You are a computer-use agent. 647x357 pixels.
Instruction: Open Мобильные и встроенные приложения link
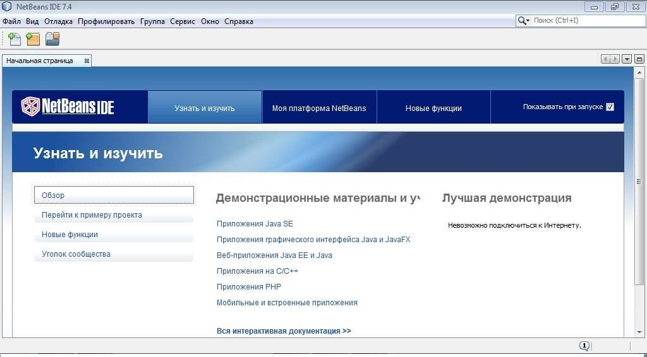click(287, 303)
